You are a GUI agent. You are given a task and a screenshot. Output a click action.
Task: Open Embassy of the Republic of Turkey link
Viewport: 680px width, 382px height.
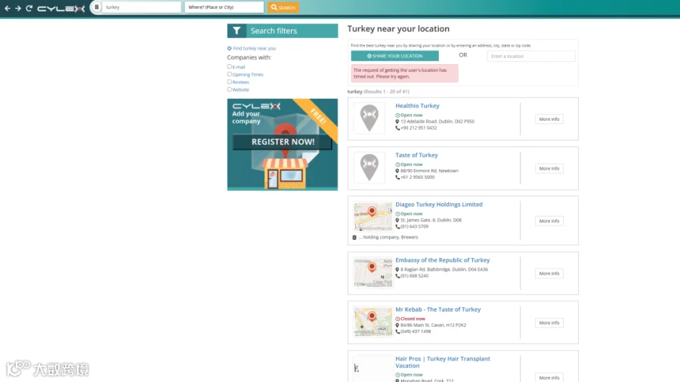(x=442, y=260)
